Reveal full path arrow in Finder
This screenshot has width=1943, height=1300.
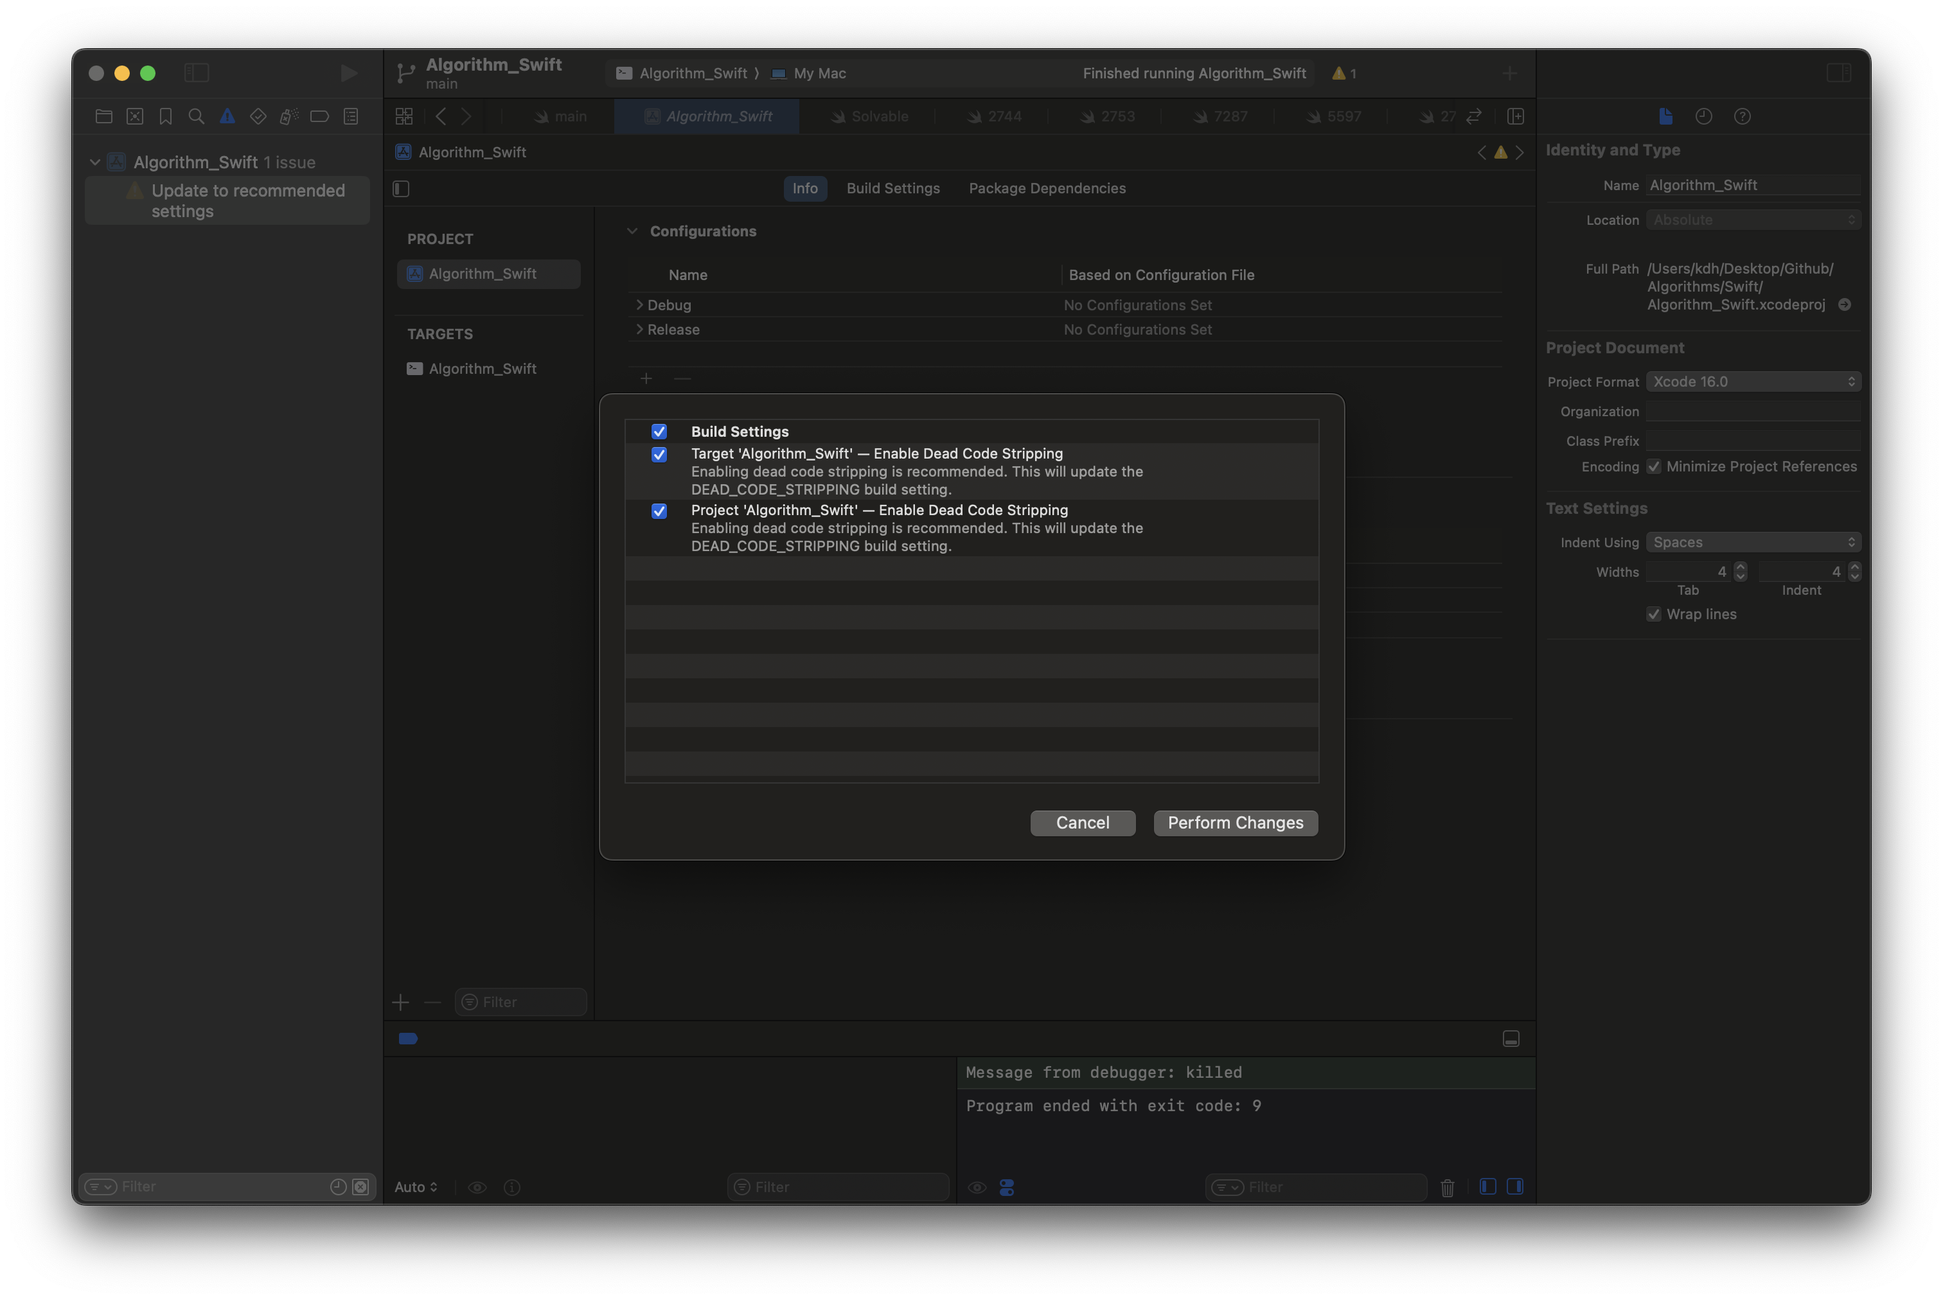point(1844,305)
